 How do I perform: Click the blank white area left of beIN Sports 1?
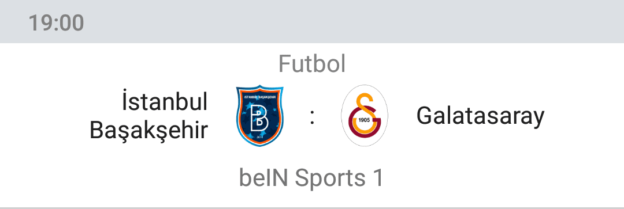tap(120, 178)
